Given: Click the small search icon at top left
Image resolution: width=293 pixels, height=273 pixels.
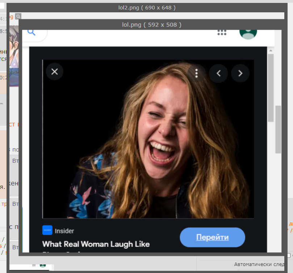Looking at the screenshot, I should [x=18, y=16].
